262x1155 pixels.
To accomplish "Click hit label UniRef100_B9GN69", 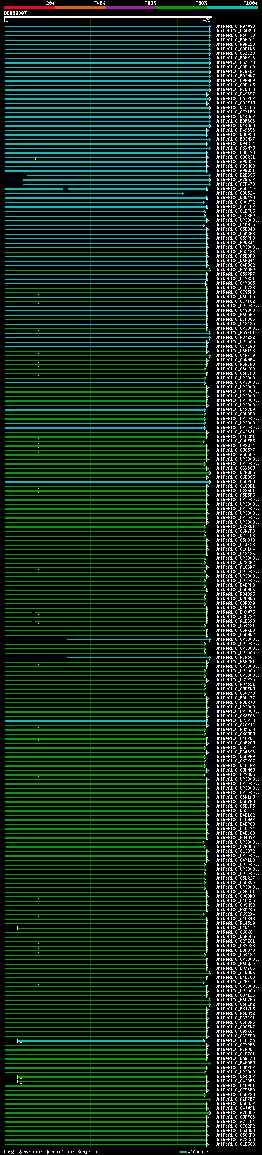I will (235, 80).
